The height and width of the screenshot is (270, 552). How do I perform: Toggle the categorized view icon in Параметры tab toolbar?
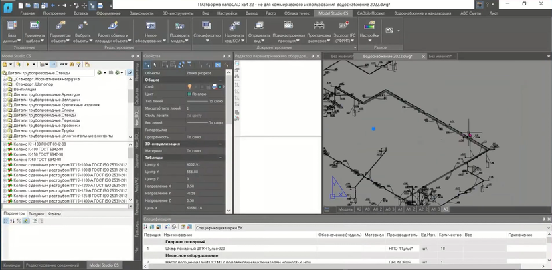pyautogui.click(x=5, y=221)
